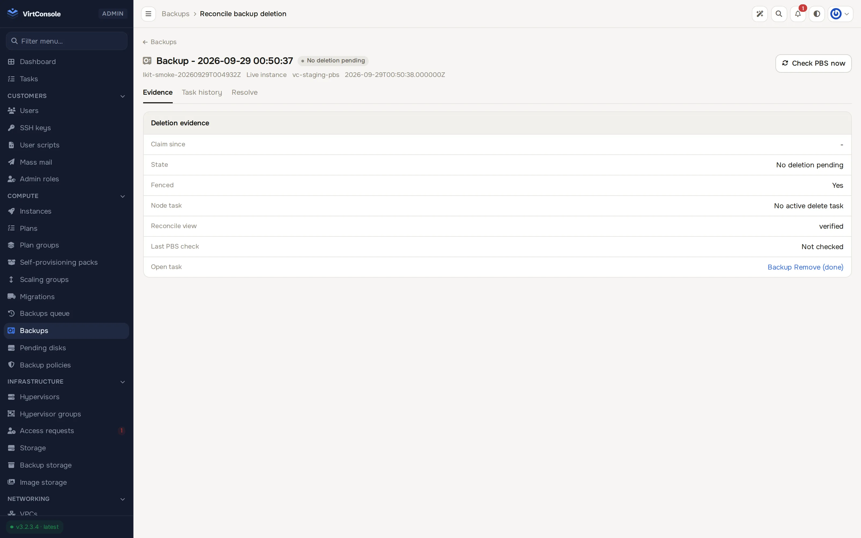Switch to the Resolve tab
Viewport: 861px width, 538px height.
(x=244, y=93)
